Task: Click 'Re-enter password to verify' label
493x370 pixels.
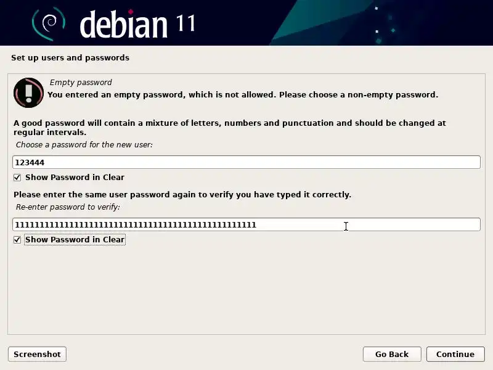Action: 68,207
